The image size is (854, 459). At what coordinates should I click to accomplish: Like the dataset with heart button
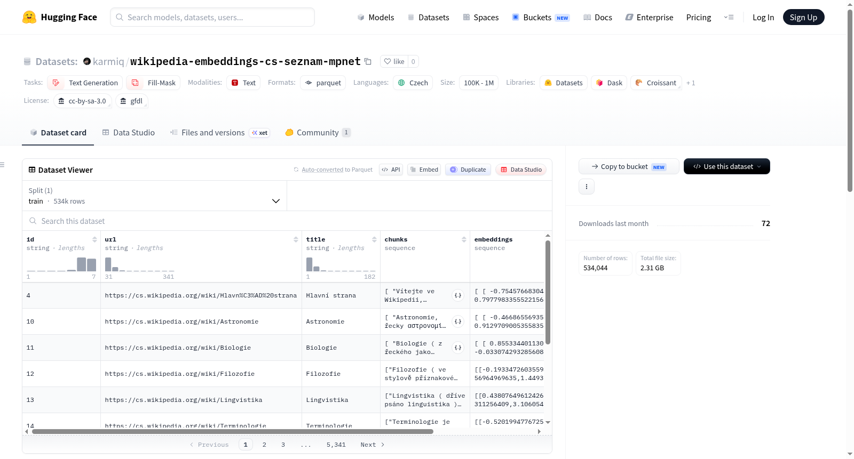[x=394, y=61]
